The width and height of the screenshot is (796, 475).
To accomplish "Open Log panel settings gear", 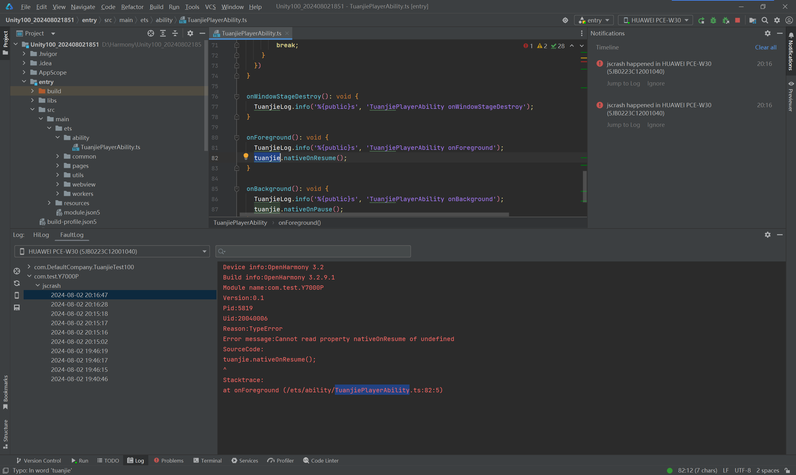I will tap(767, 235).
